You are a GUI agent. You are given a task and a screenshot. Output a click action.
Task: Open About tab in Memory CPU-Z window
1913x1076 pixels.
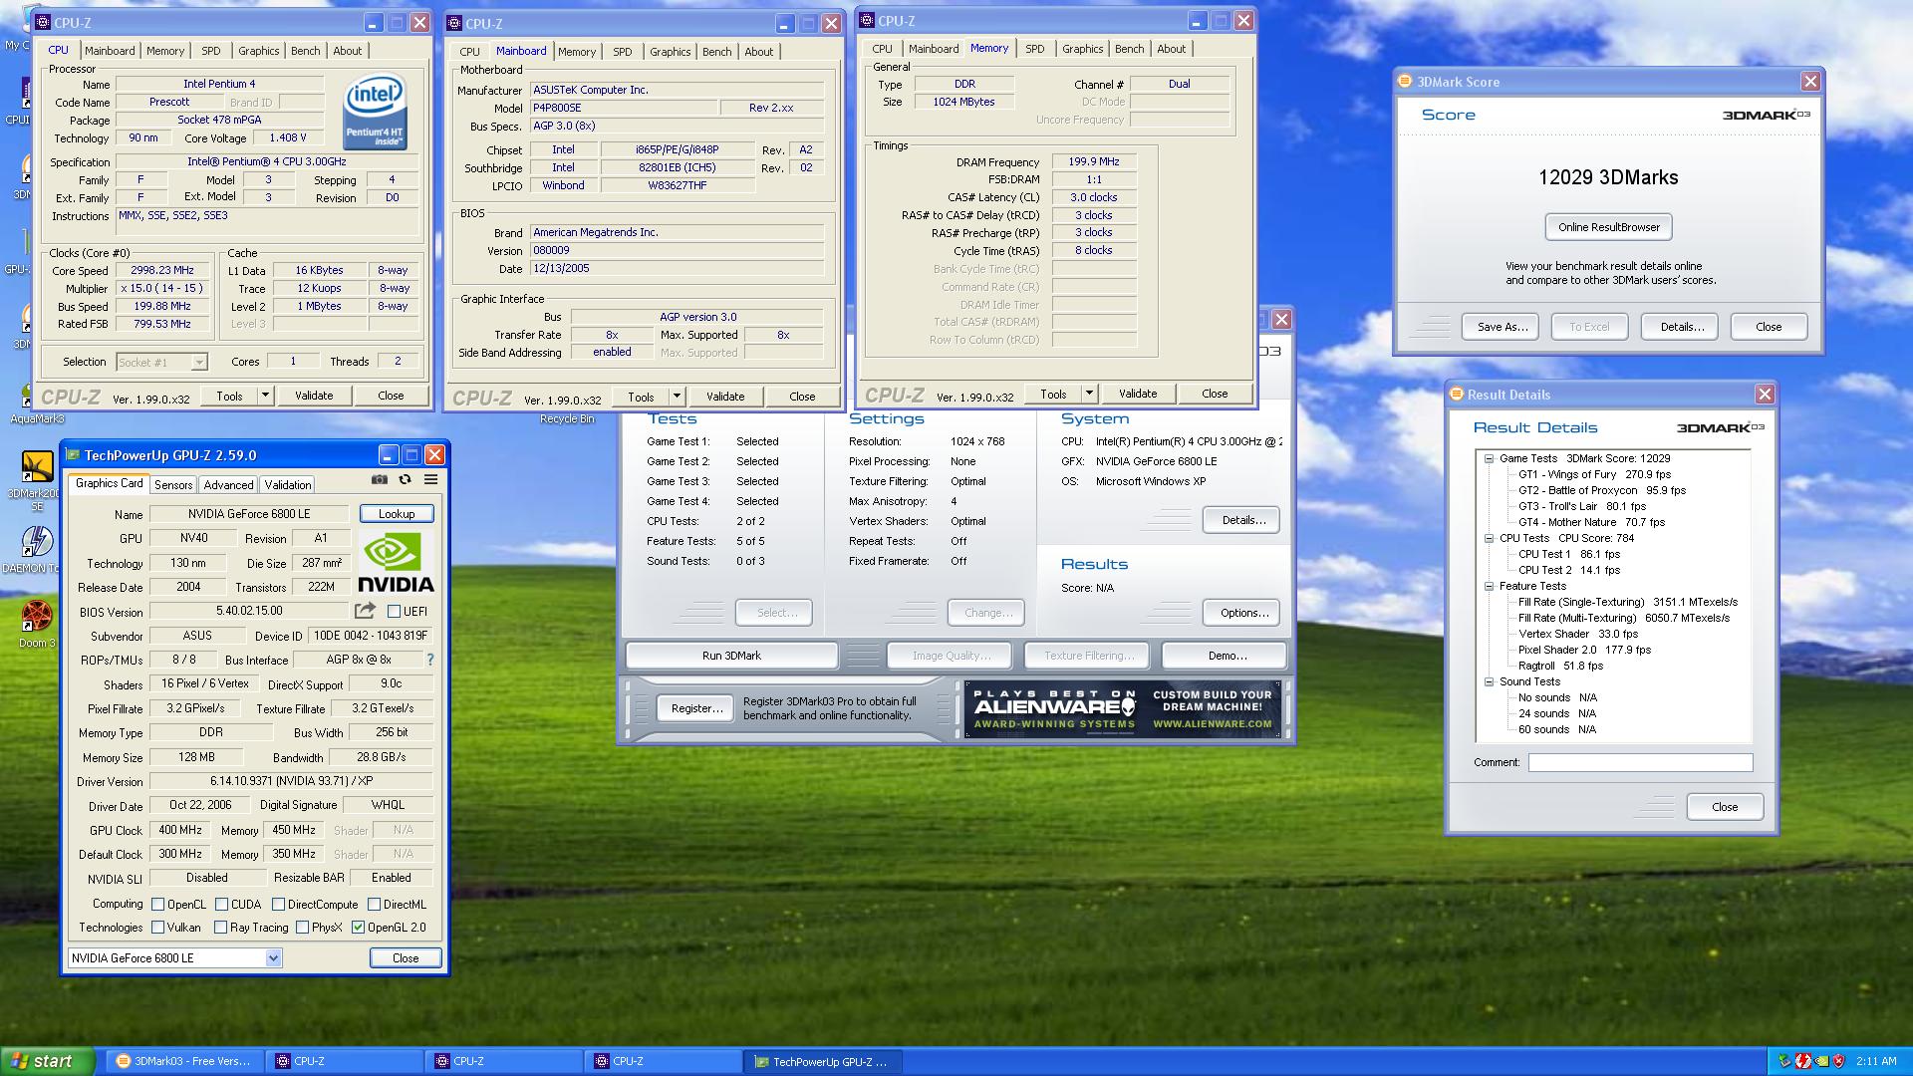pyautogui.click(x=1172, y=49)
